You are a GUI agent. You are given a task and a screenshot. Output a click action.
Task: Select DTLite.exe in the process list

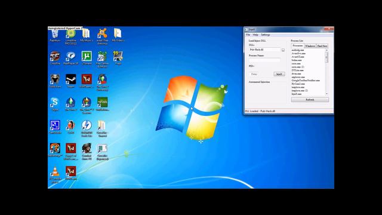coord(297,70)
